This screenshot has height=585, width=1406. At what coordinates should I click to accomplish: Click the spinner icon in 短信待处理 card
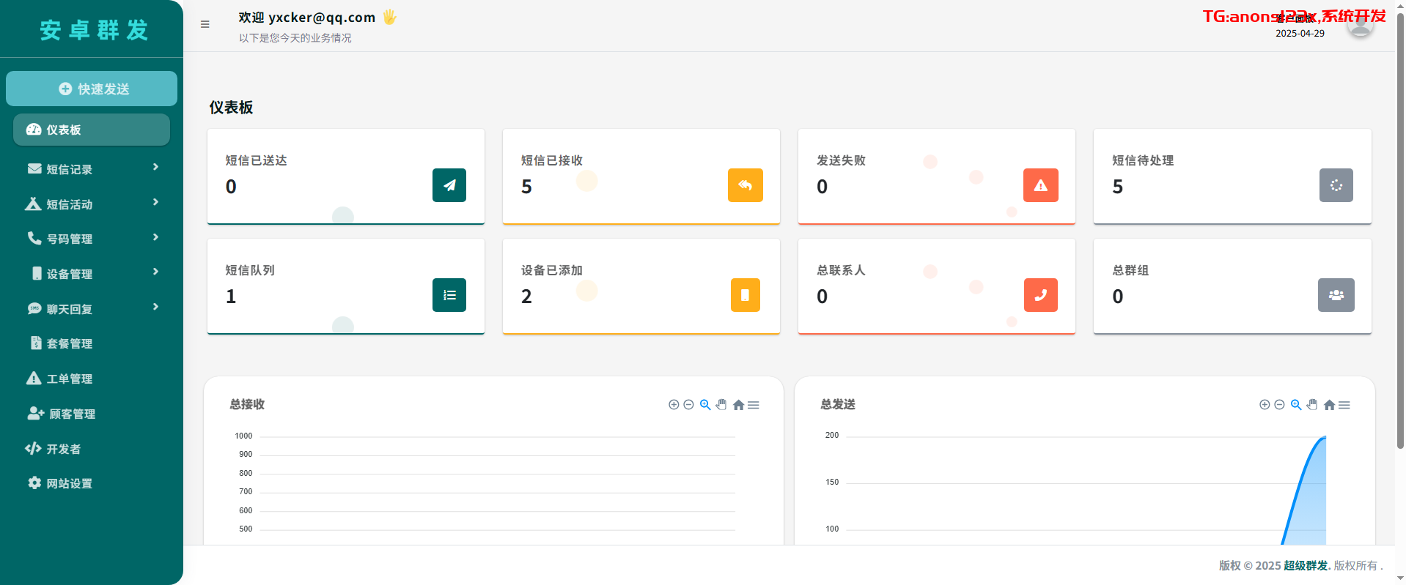(x=1336, y=185)
